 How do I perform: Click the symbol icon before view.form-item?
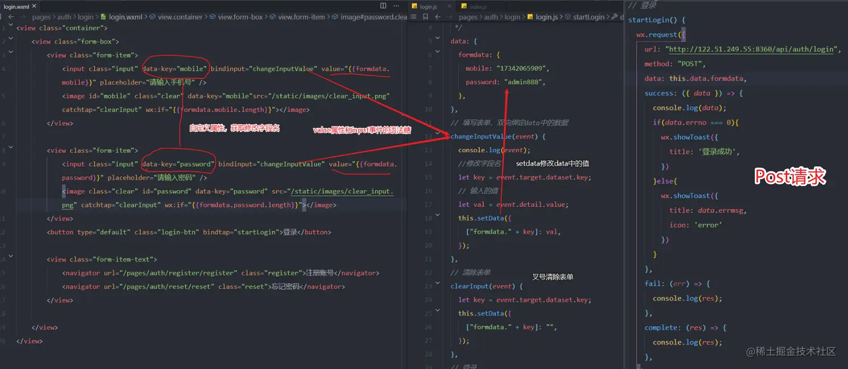point(273,17)
